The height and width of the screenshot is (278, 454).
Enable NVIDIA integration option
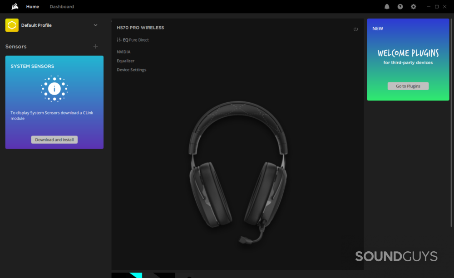tap(123, 52)
